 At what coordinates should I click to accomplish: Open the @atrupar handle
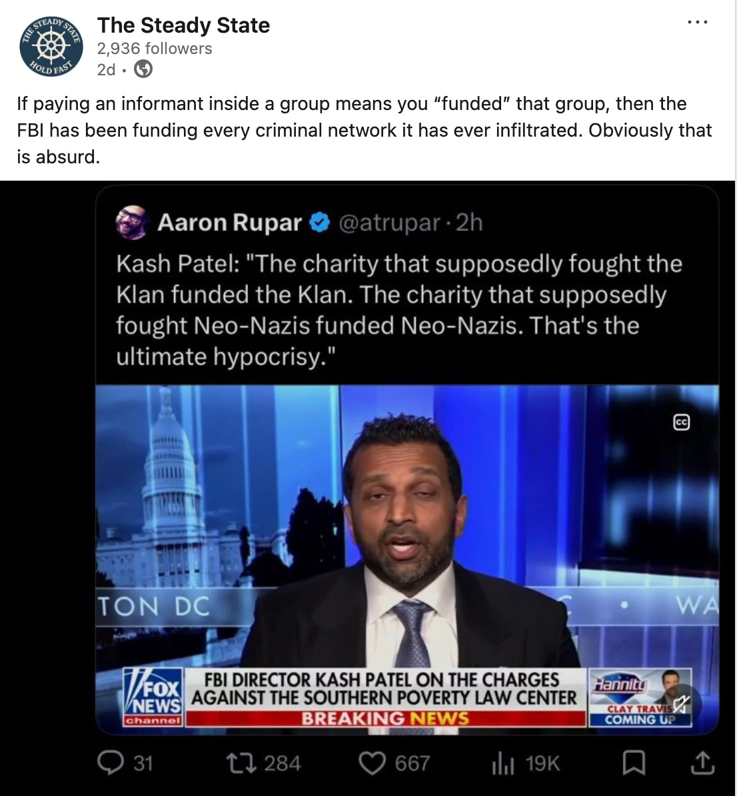(x=389, y=223)
